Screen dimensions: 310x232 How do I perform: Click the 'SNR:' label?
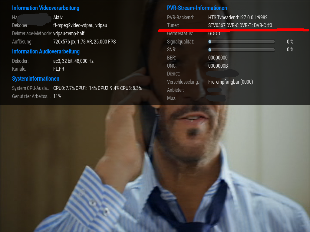[x=172, y=50]
